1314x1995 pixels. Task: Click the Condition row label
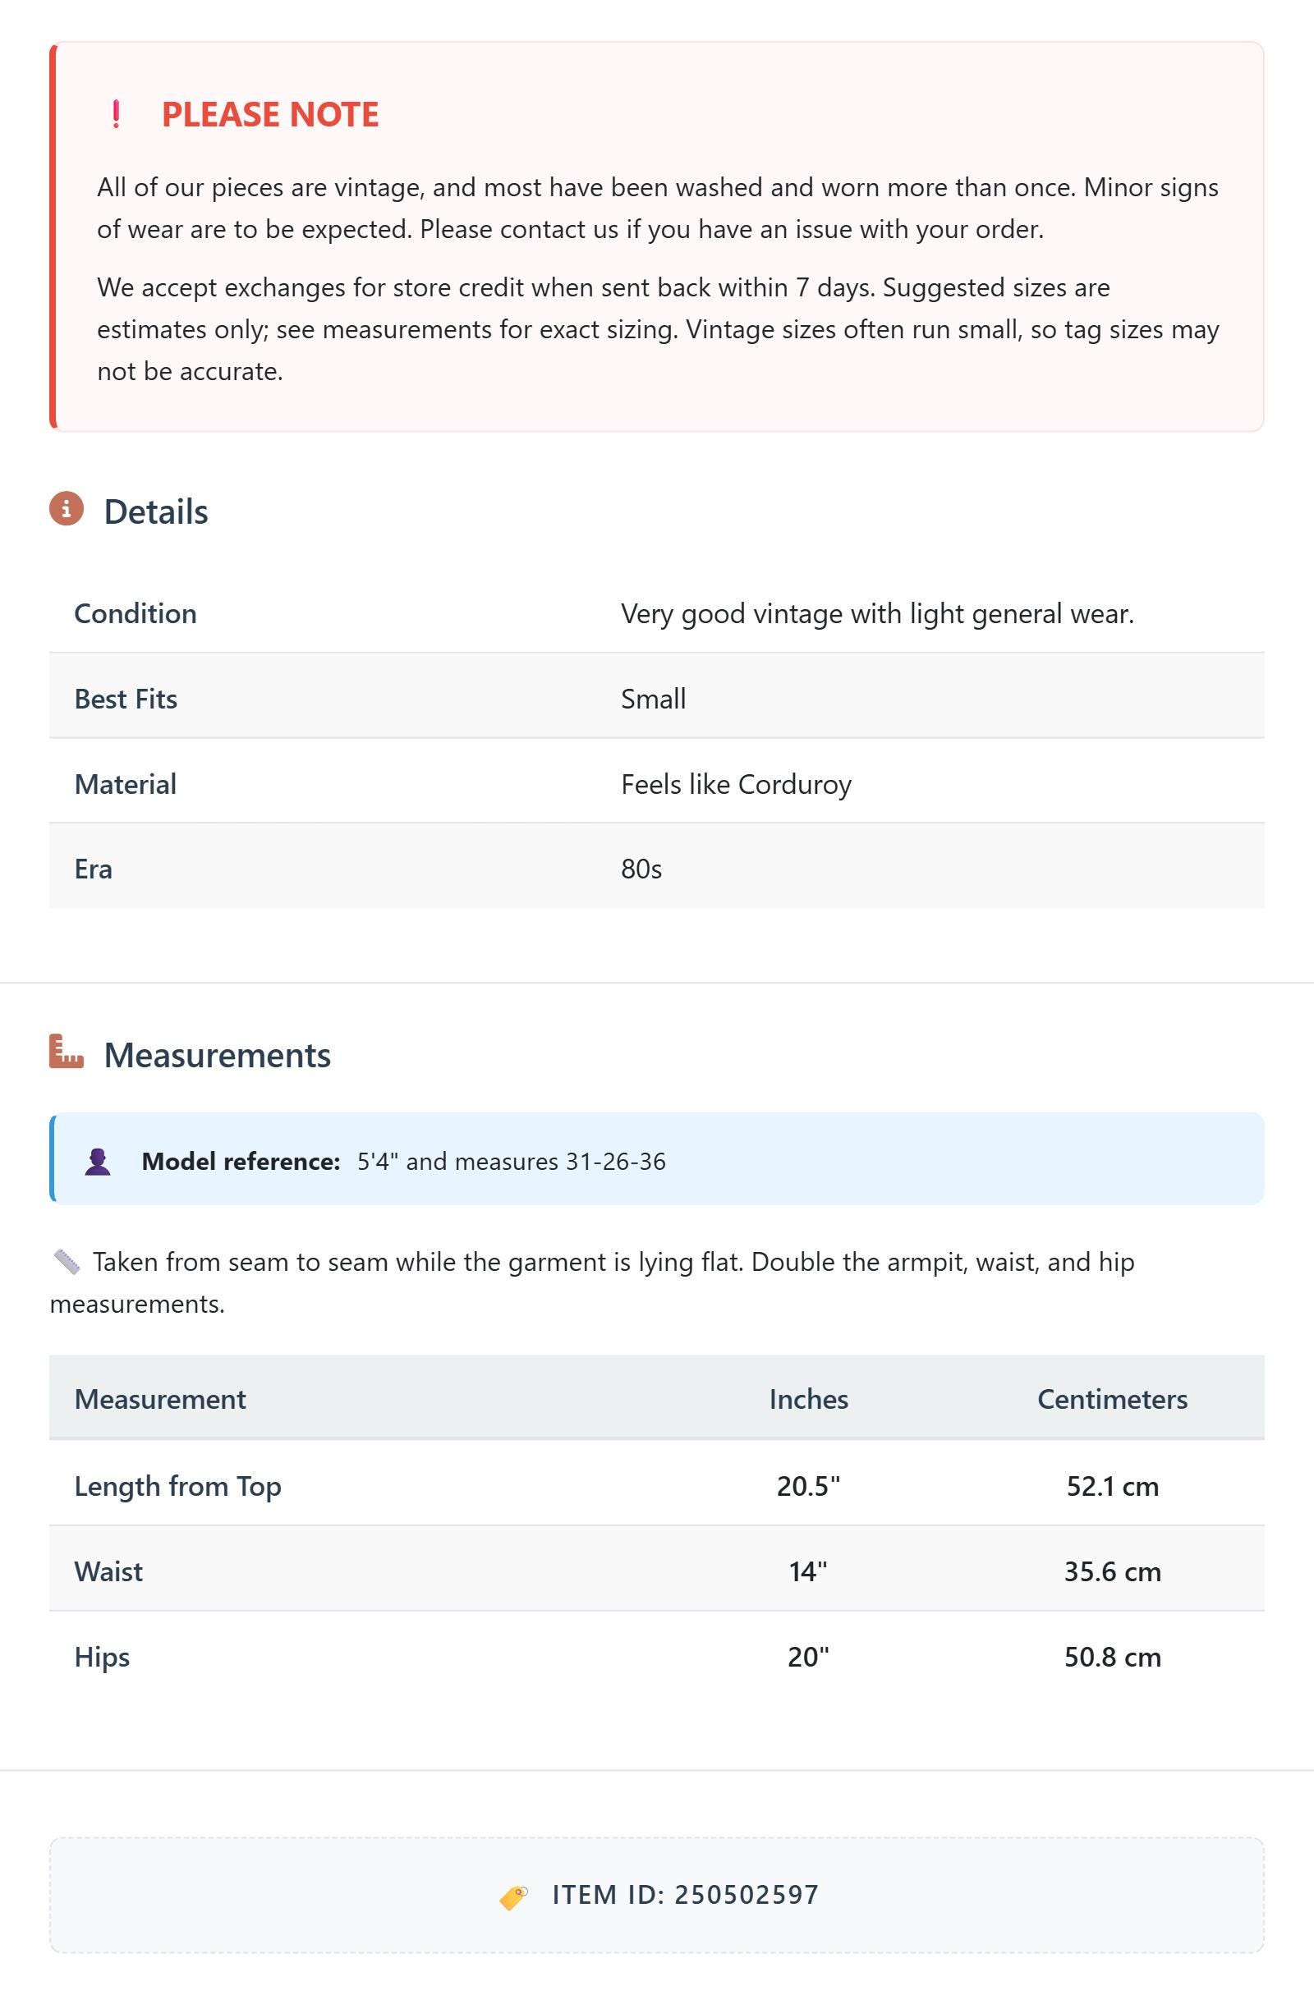(136, 613)
